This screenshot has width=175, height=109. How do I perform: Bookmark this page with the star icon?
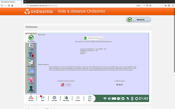point(150,6)
